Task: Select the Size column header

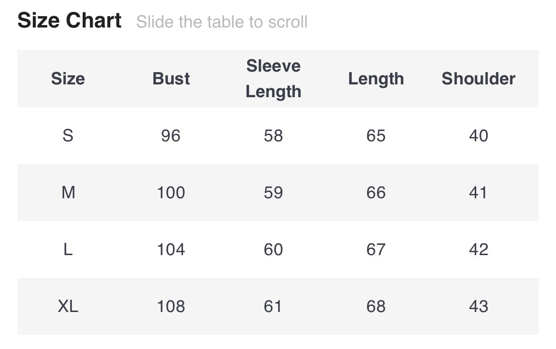Action: [68, 79]
